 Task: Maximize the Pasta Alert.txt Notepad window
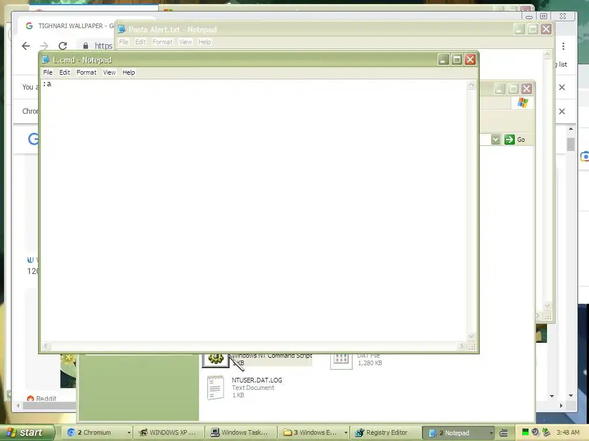click(x=533, y=29)
